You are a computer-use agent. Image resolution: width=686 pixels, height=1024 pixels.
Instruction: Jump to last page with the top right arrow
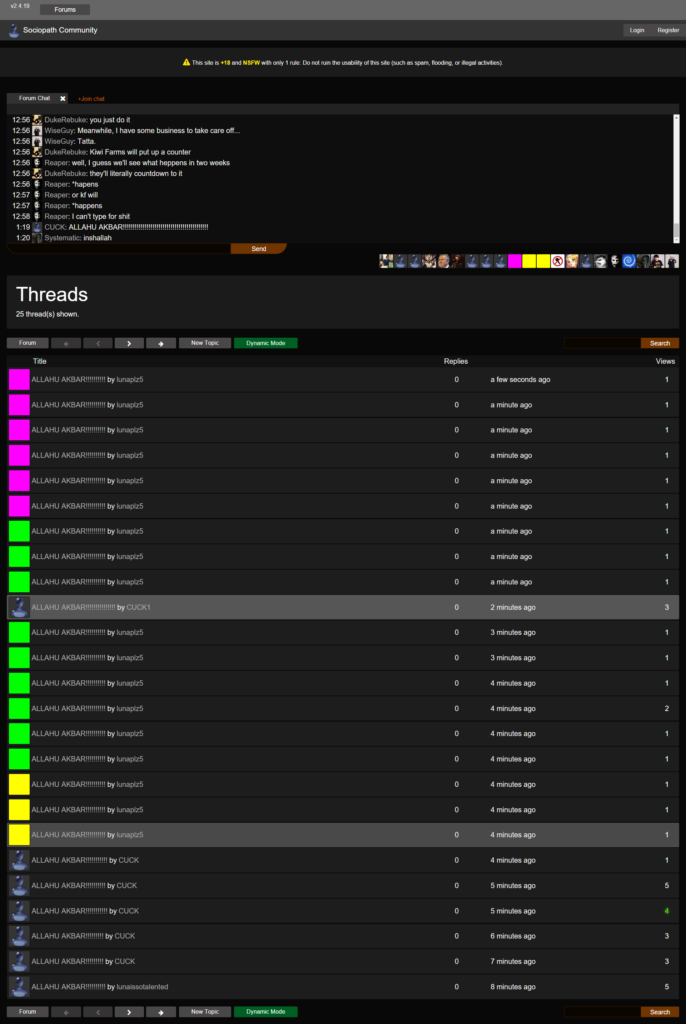(161, 343)
